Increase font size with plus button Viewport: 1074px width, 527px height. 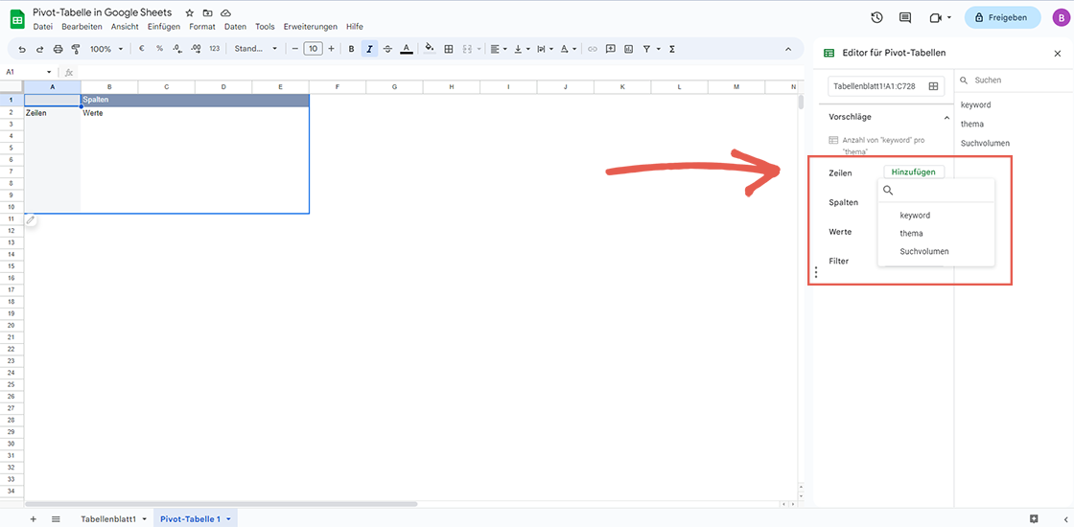click(x=332, y=49)
